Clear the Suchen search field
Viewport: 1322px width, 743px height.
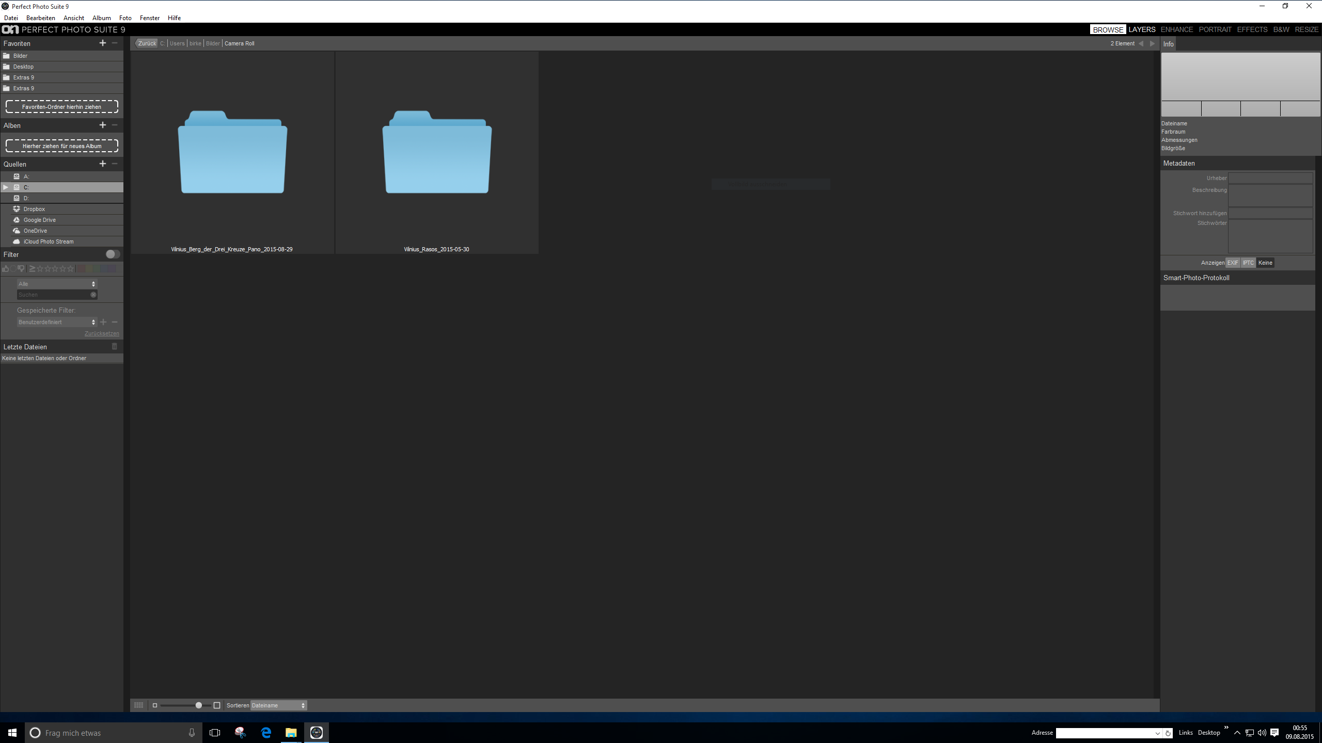pos(93,295)
